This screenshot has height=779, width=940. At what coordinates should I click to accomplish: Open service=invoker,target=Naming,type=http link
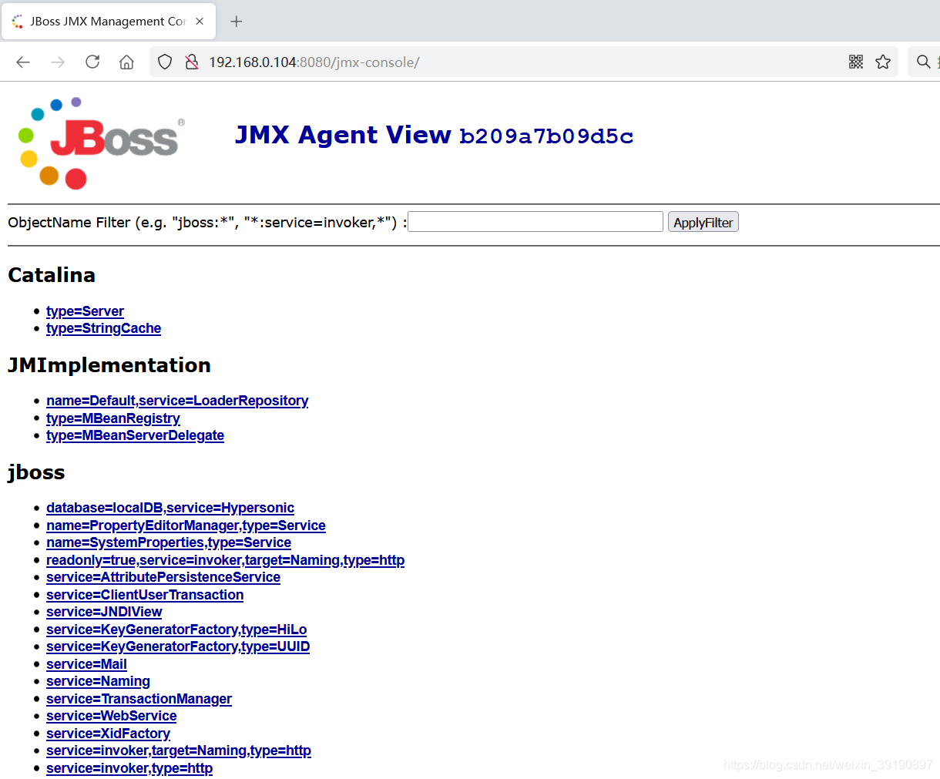coord(179,750)
